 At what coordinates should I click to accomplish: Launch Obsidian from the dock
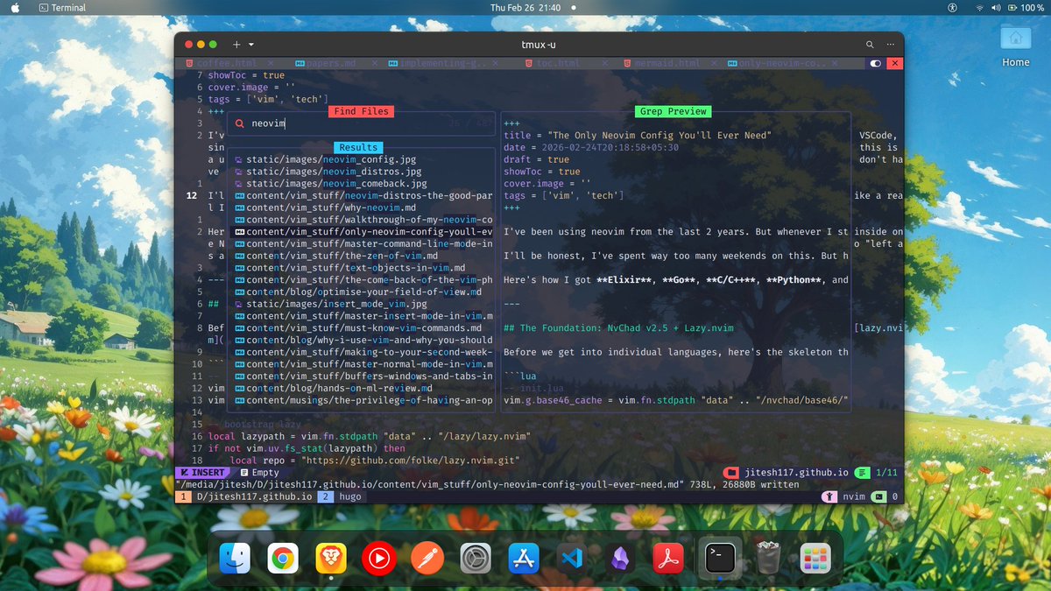(620, 557)
